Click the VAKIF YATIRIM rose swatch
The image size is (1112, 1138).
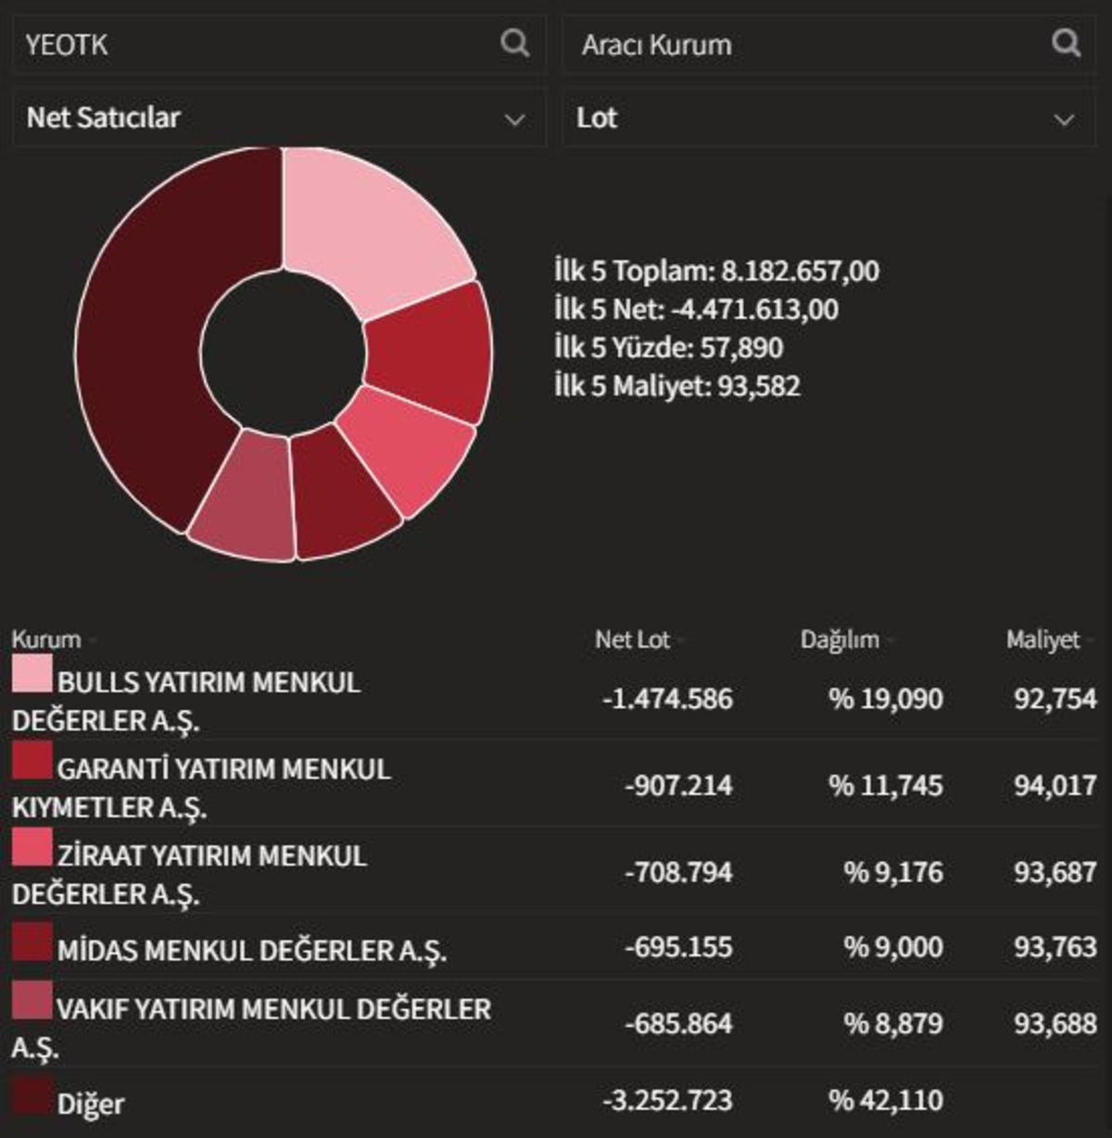32,1000
